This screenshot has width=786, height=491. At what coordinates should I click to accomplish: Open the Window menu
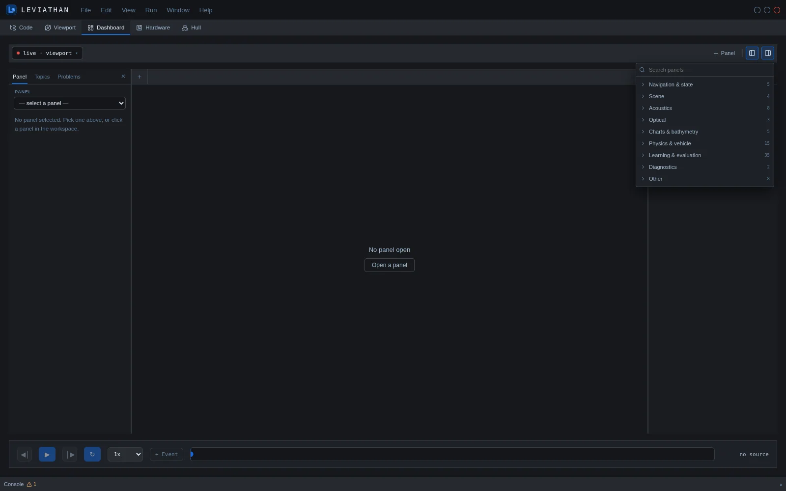point(178,10)
